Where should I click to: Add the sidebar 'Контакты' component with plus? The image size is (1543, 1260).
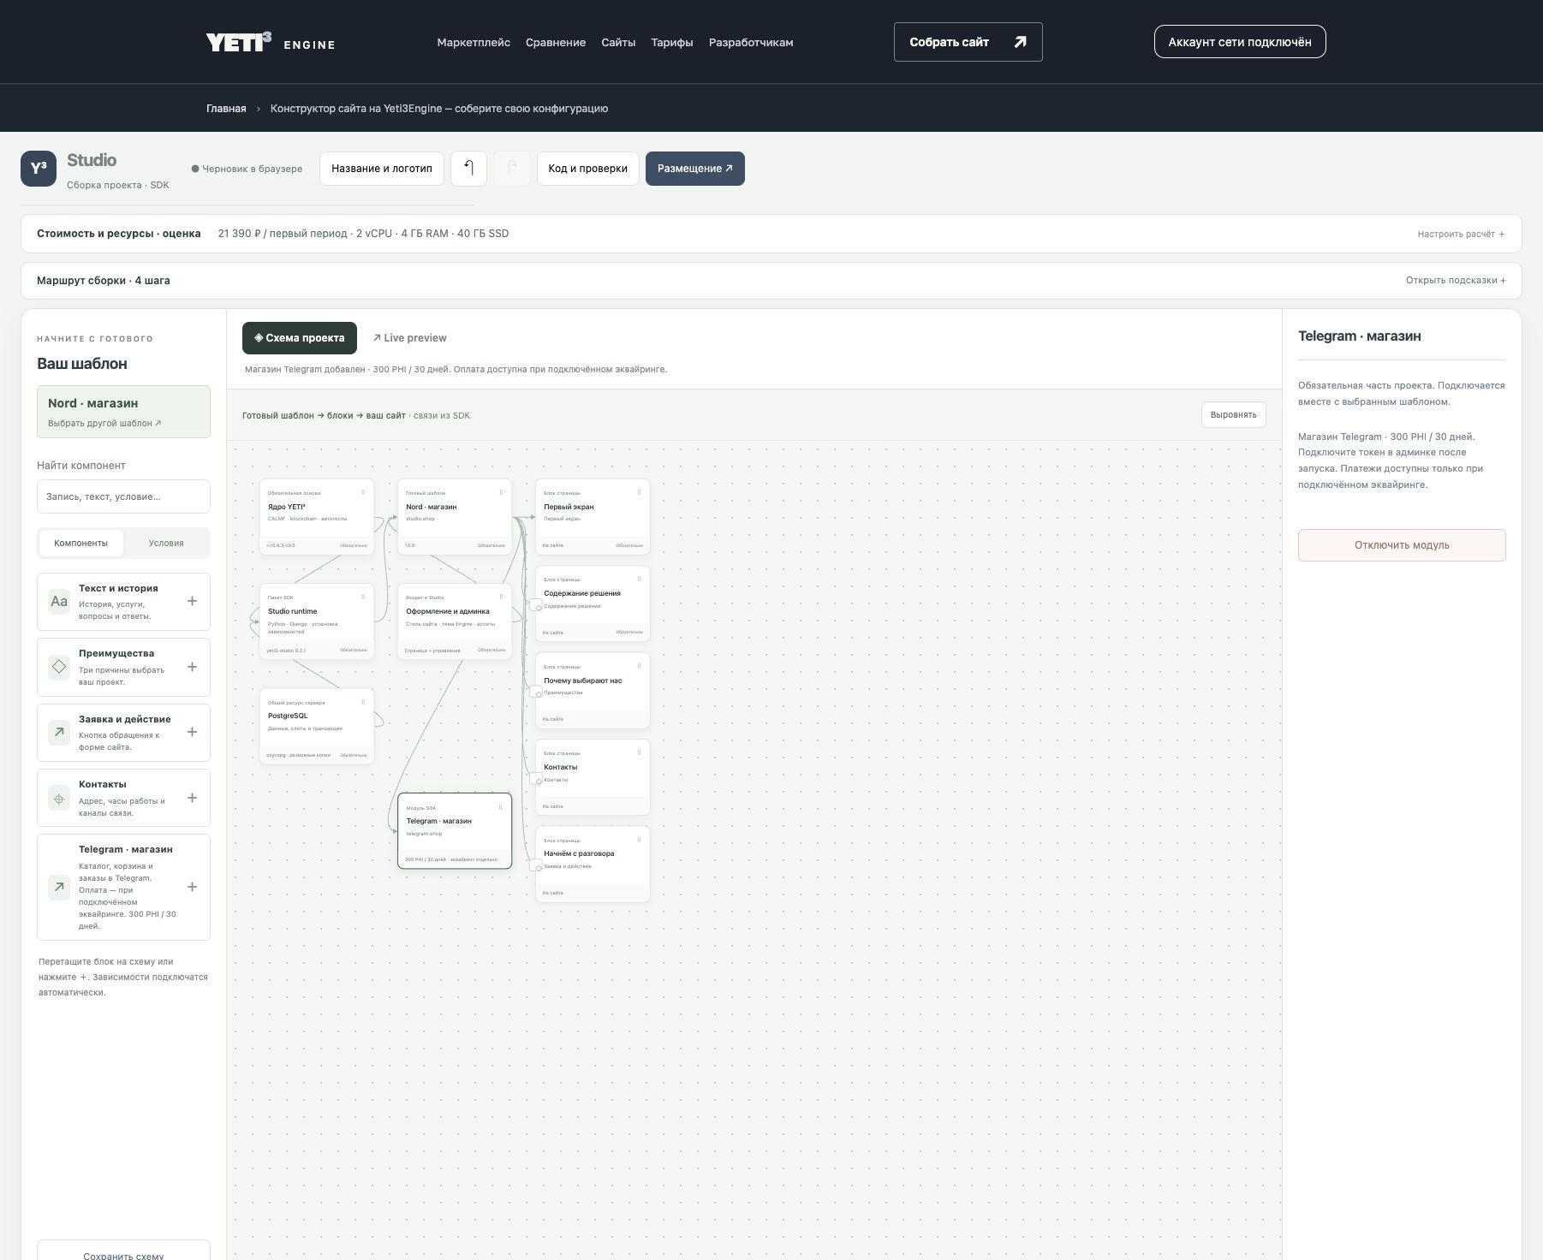pyautogui.click(x=192, y=798)
